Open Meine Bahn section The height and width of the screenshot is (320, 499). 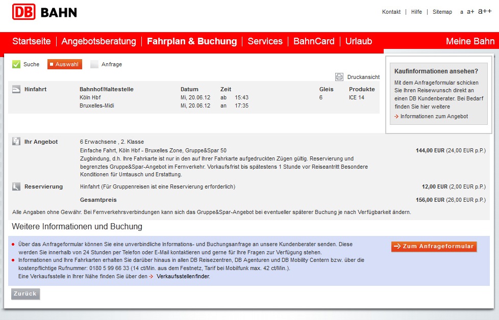click(x=470, y=41)
